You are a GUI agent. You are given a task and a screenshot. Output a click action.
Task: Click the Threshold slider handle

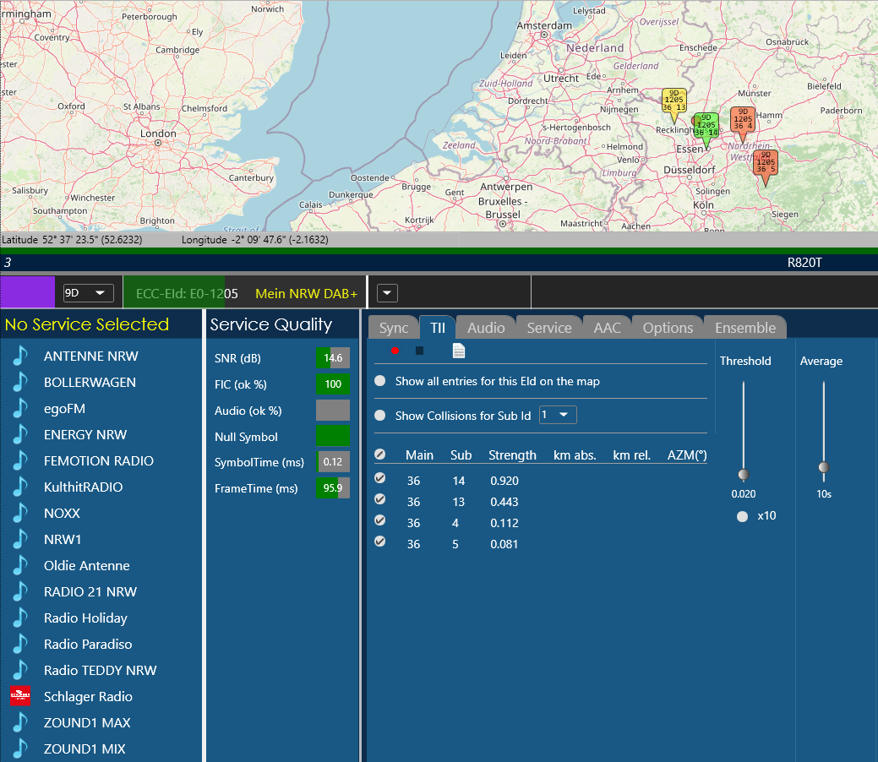[x=744, y=475]
